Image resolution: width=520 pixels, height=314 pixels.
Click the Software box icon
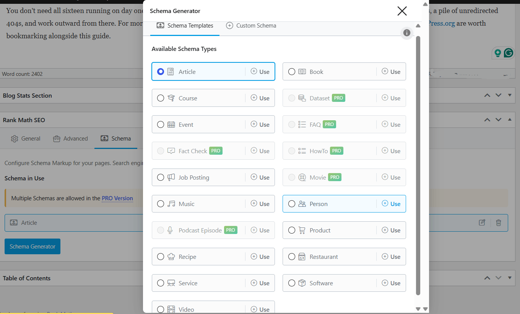tap(302, 283)
